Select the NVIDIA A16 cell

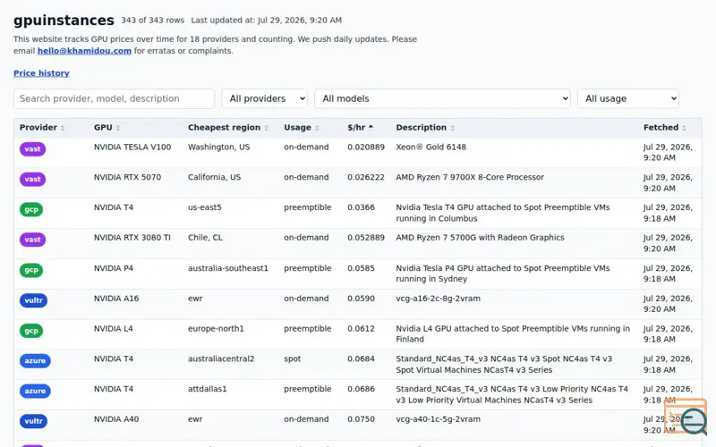[x=116, y=299]
